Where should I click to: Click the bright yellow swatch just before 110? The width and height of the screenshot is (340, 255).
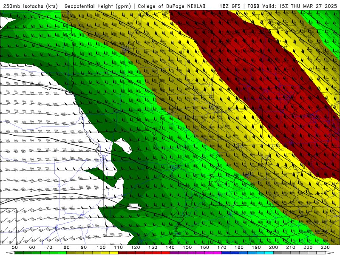point(114,252)
